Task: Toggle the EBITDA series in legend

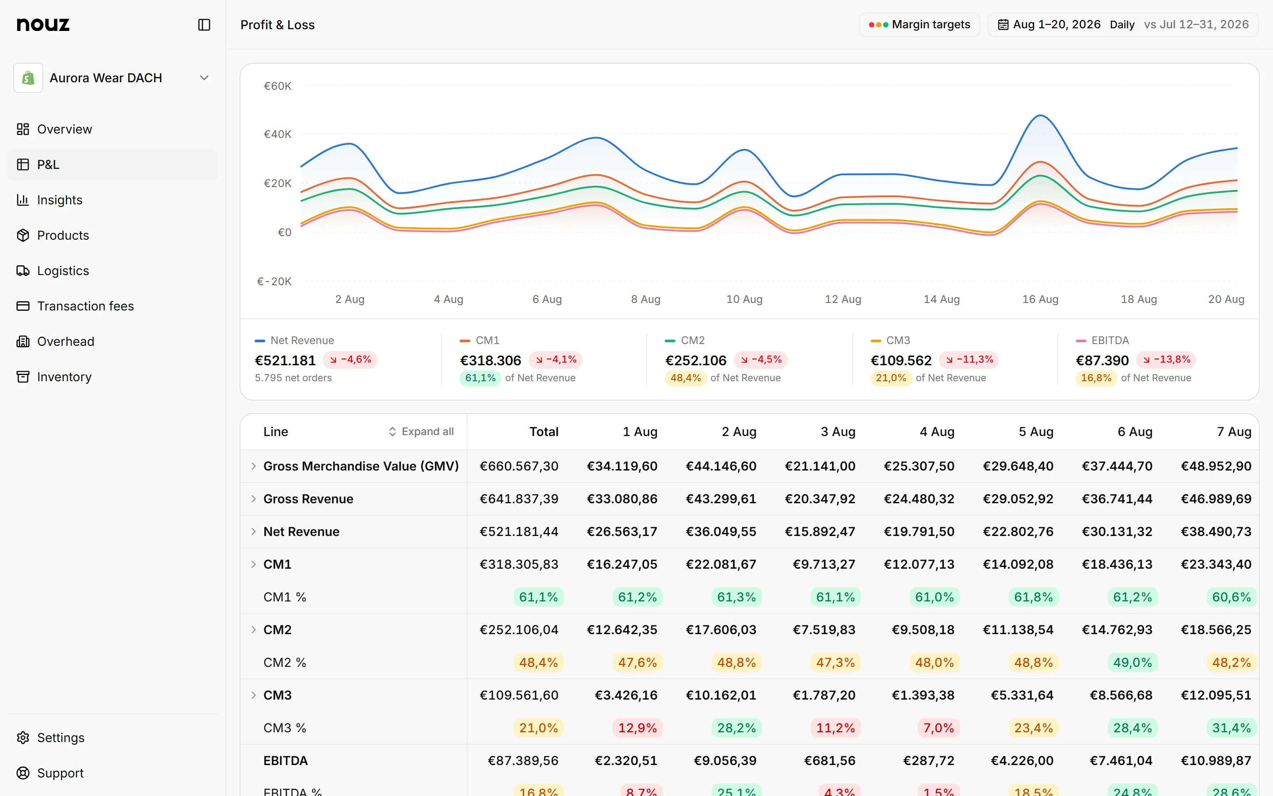Action: point(1102,341)
